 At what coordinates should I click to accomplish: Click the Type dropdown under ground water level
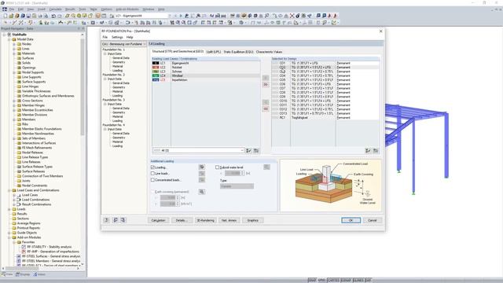[x=237, y=186]
